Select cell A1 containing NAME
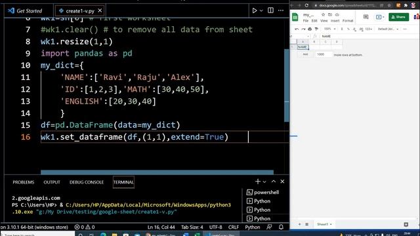Viewport: 420px width, 236px height. click(303, 47)
